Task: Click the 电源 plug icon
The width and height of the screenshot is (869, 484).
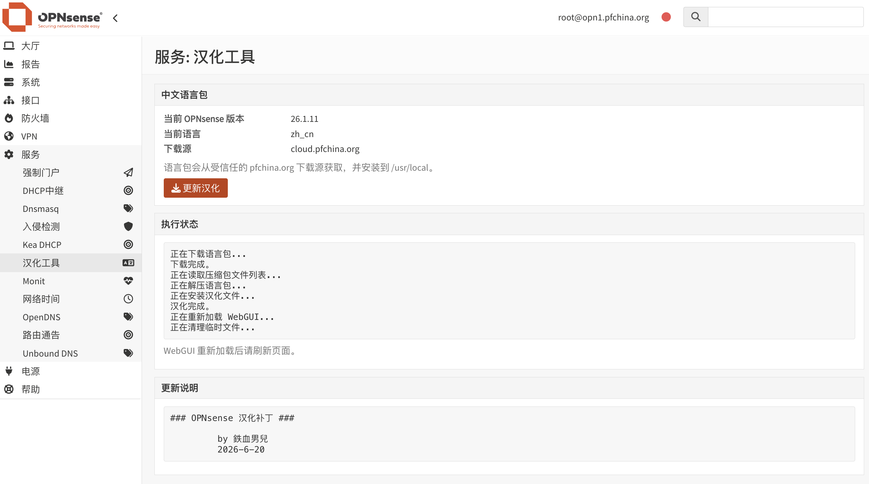Action: pyautogui.click(x=9, y=371)
